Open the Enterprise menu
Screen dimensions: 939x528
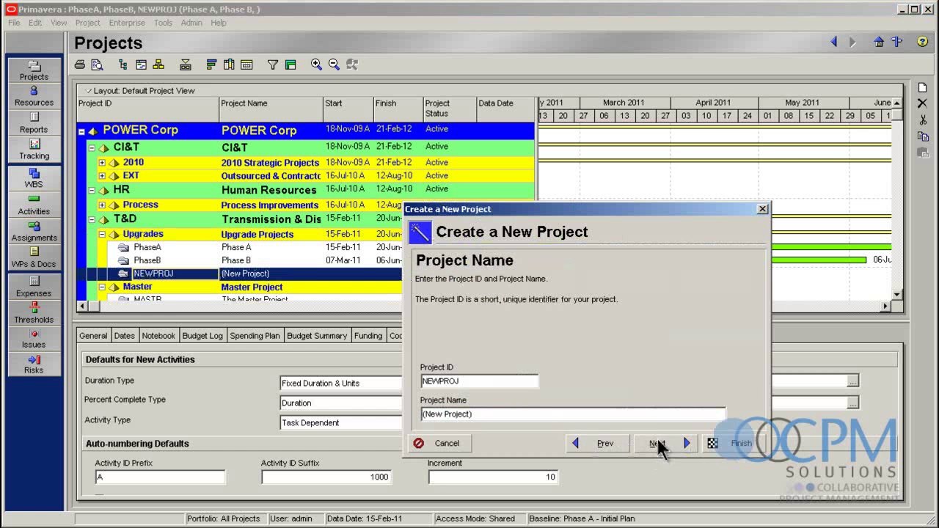coord(127,23)
